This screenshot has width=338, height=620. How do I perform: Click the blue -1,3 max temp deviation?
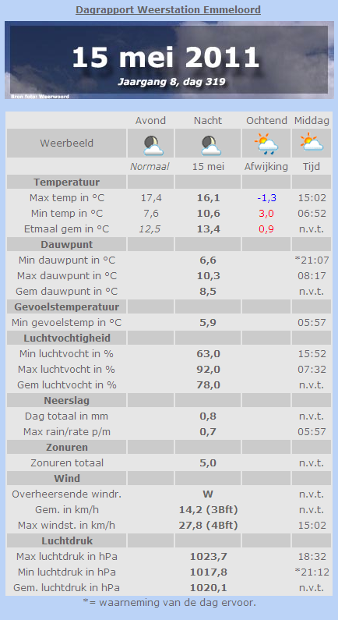click(x=266, y=198)
